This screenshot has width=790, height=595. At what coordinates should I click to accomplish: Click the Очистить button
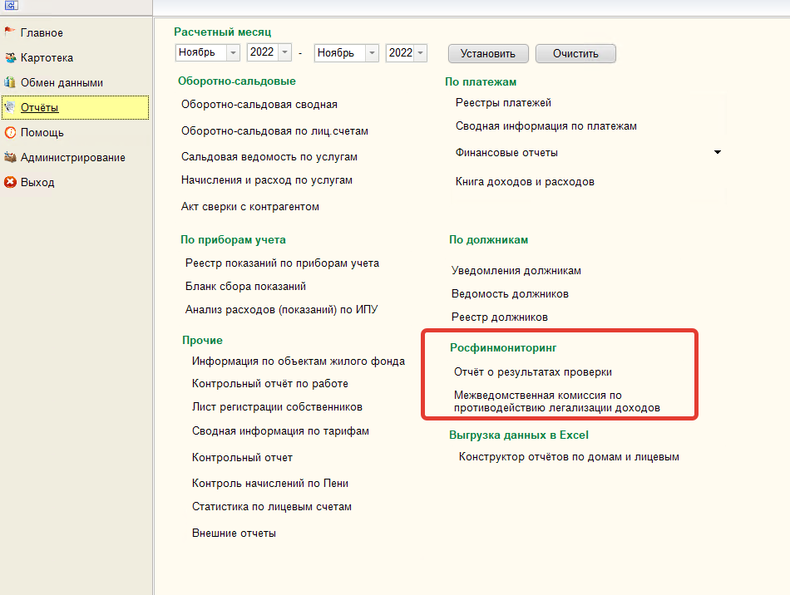pyautogui.click(x=575, y=53)
